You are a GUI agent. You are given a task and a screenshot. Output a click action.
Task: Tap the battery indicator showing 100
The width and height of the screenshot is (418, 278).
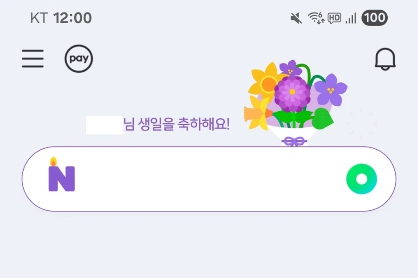click(374, 17)
